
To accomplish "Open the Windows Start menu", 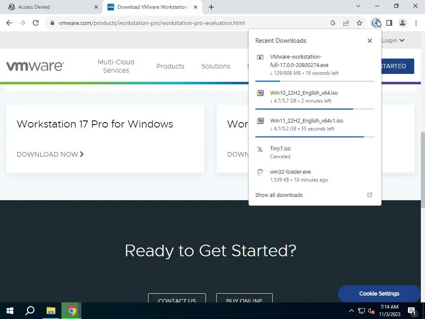I will (10, 311).
